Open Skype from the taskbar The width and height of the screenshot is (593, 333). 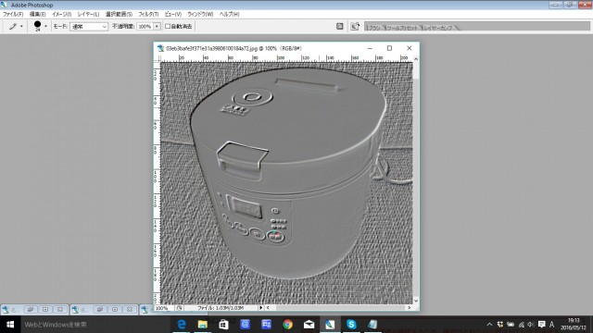tap(351, 325)
